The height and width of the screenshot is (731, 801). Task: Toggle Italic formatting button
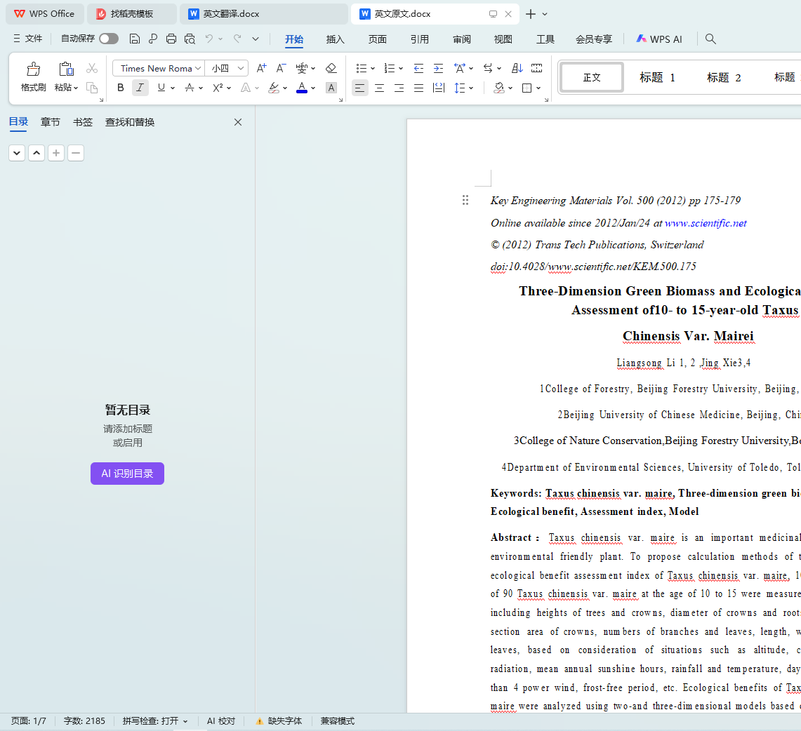[140, 88]
